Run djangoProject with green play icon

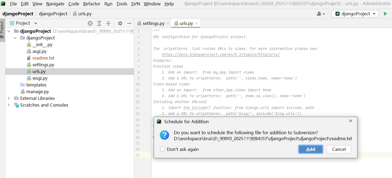386,14
